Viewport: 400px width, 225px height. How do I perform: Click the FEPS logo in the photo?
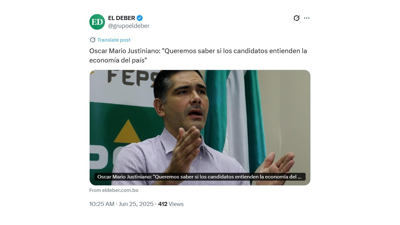pos(131,77)
